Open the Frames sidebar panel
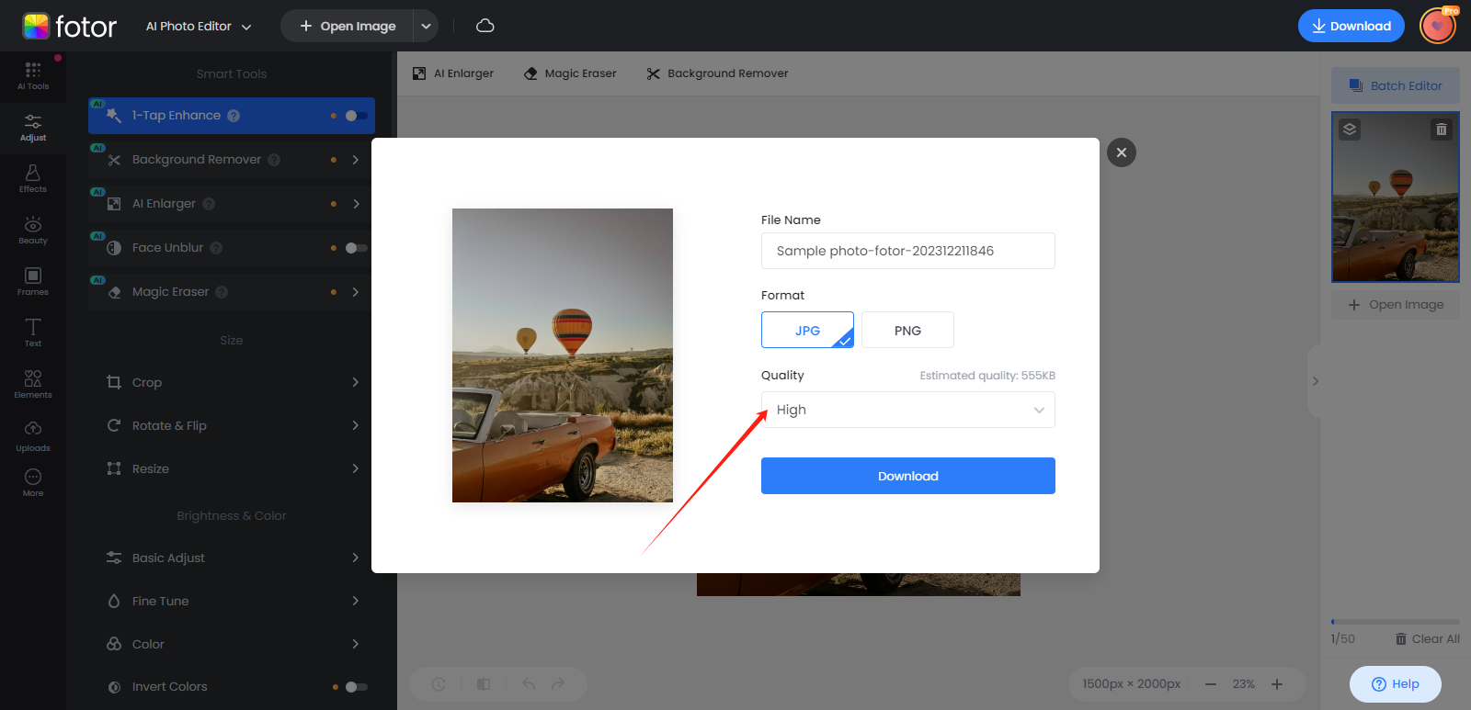Viewport: 1471px width, 710px height. [33, 281]
